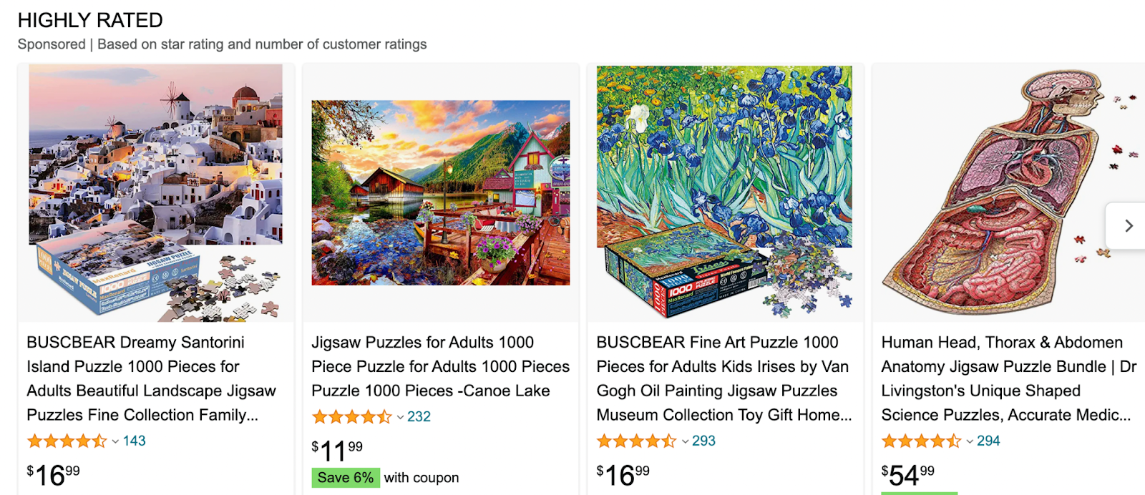The height and width of the screenshot is (495, 1145).
Task: Expand rating chevron beside 293 reviews
Action: (685, 441)
